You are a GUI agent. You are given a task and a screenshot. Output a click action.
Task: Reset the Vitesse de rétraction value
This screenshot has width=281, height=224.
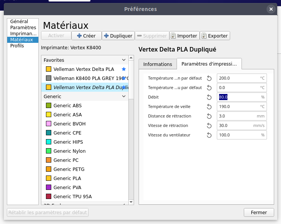tap(209, 125)
